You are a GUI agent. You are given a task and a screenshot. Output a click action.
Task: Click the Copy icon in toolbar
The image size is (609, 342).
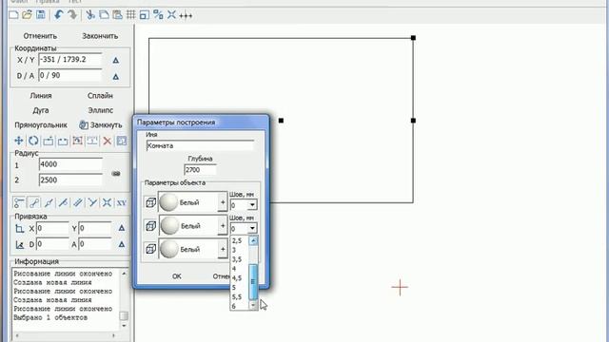104,15
